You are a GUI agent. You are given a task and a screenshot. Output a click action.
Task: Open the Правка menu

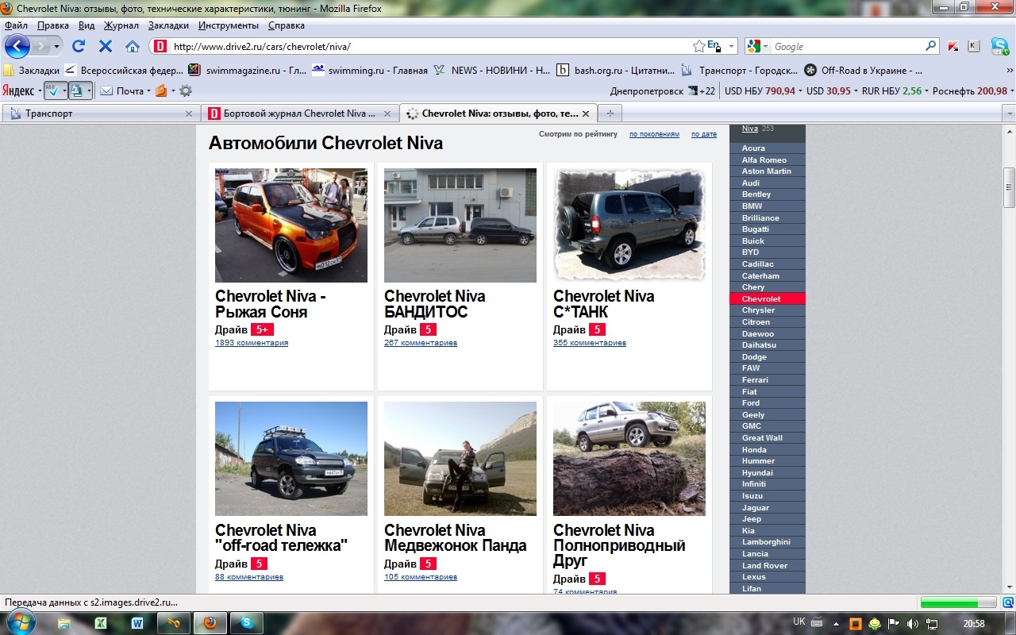pos(53,25)
